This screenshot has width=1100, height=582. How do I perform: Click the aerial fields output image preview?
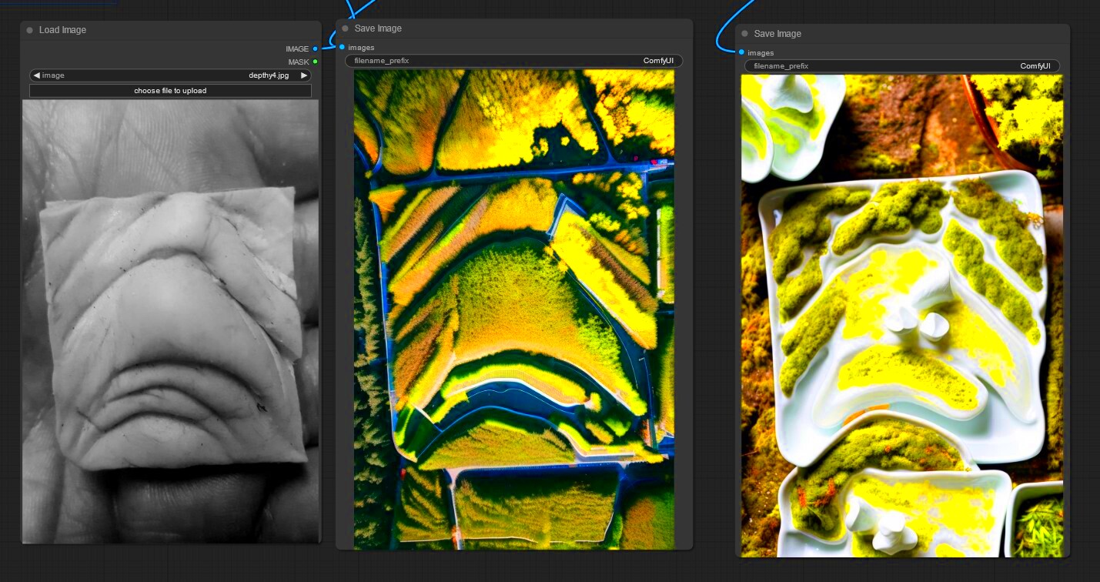(514, 309)
